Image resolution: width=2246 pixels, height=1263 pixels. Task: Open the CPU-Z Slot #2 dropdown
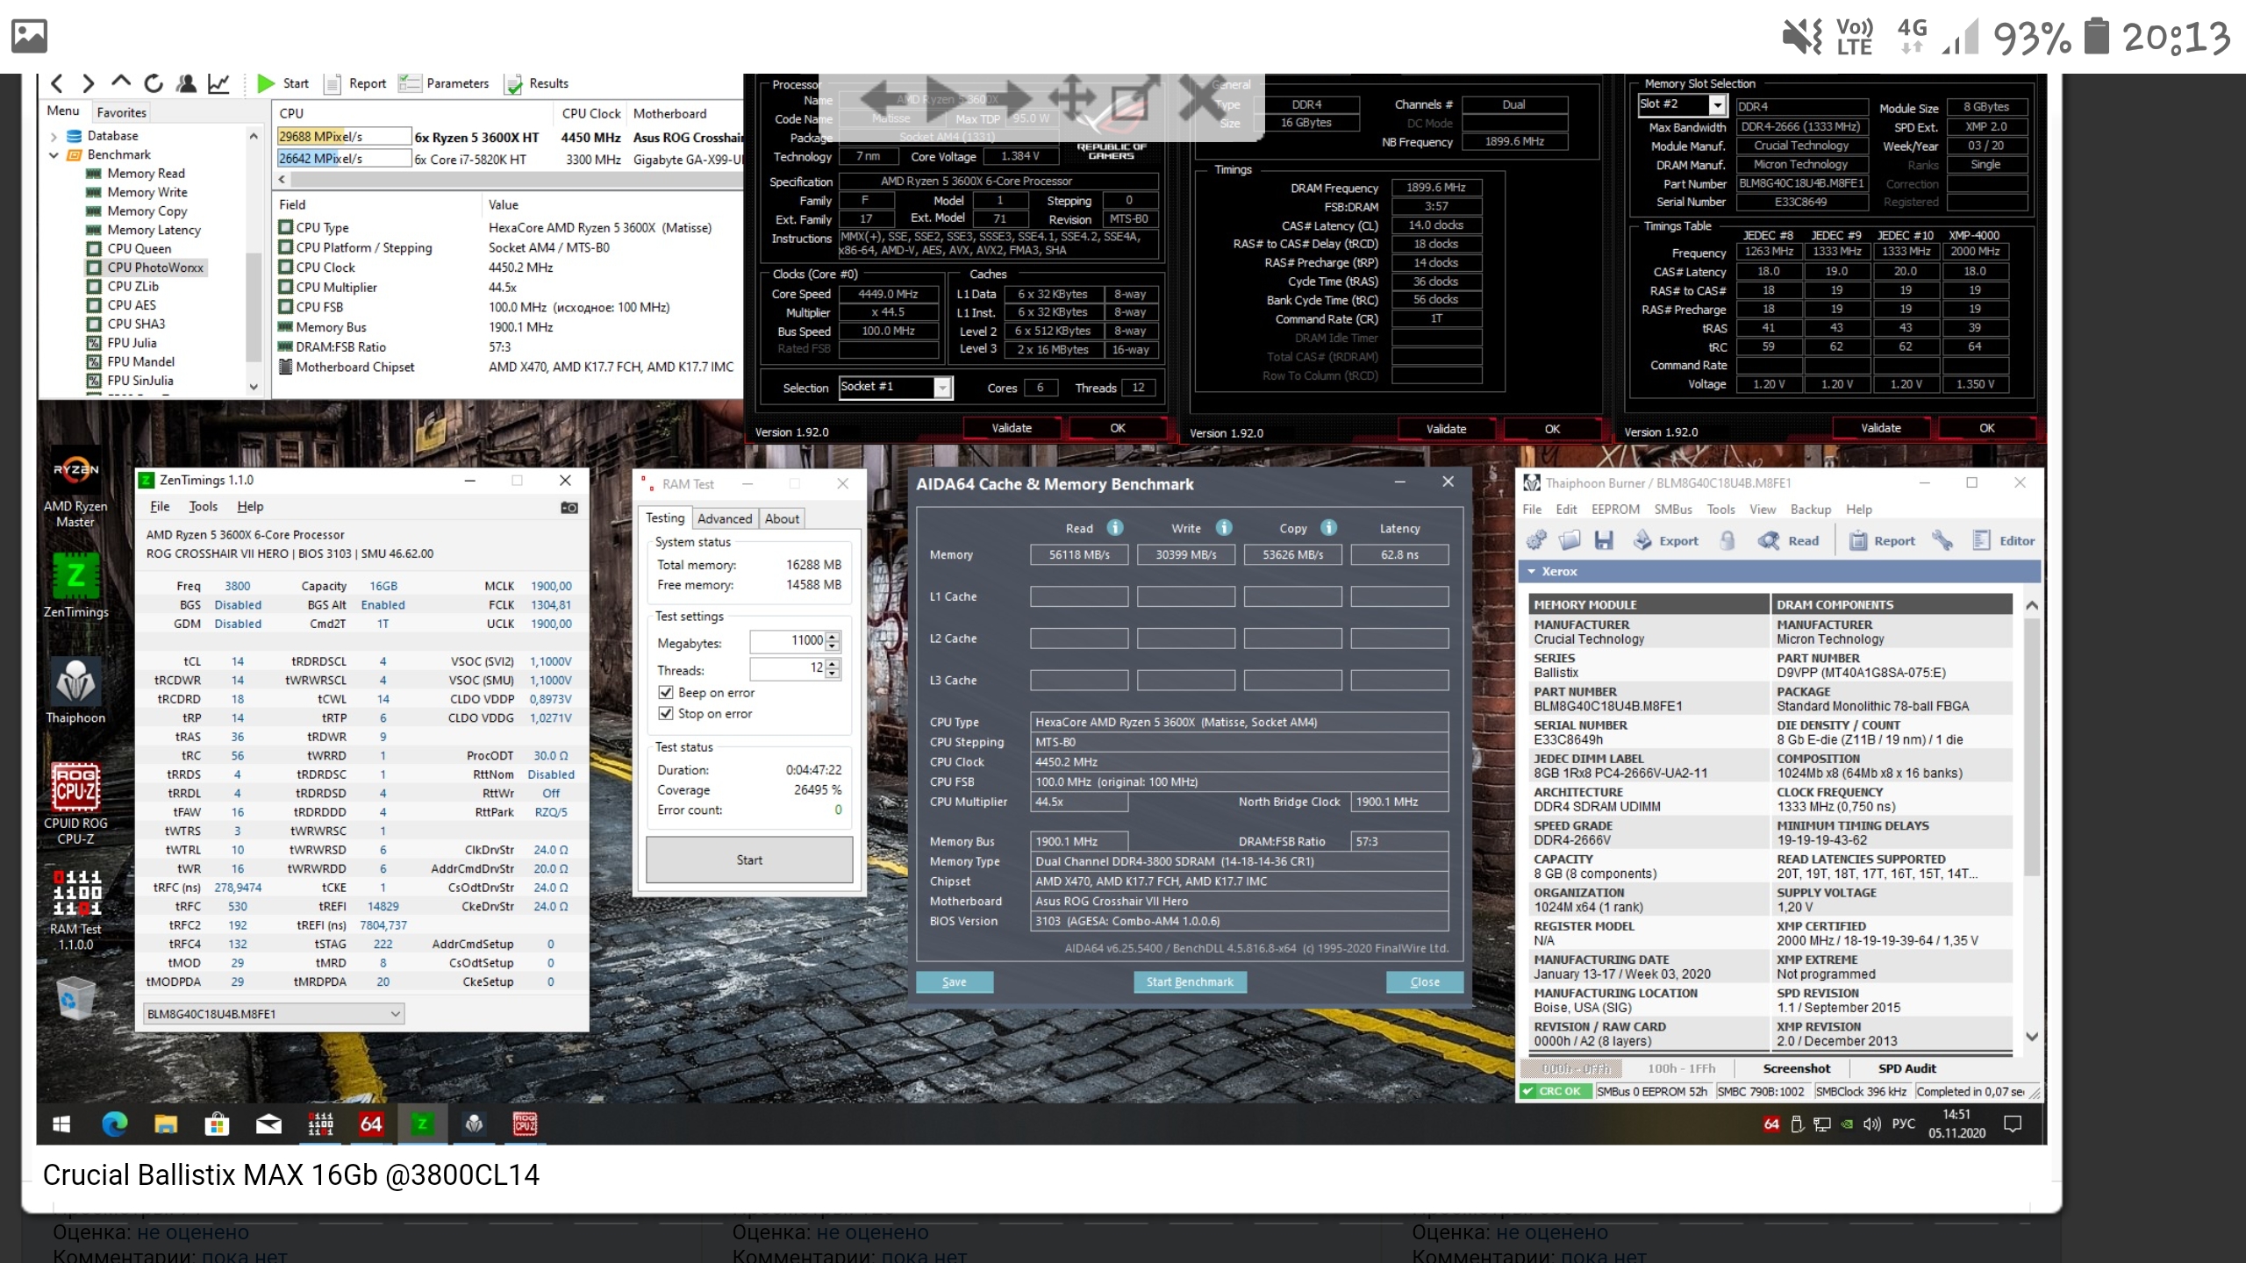[1717, 104]
